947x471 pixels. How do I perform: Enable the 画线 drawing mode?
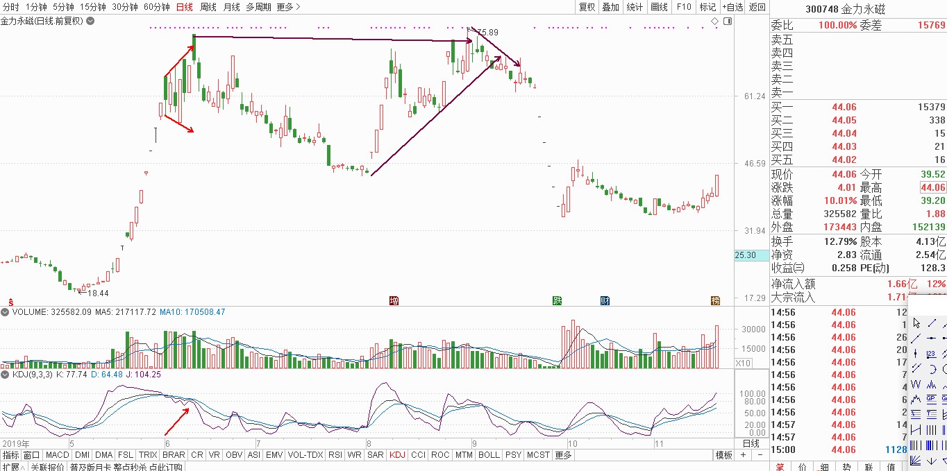[x=659, y=7]
